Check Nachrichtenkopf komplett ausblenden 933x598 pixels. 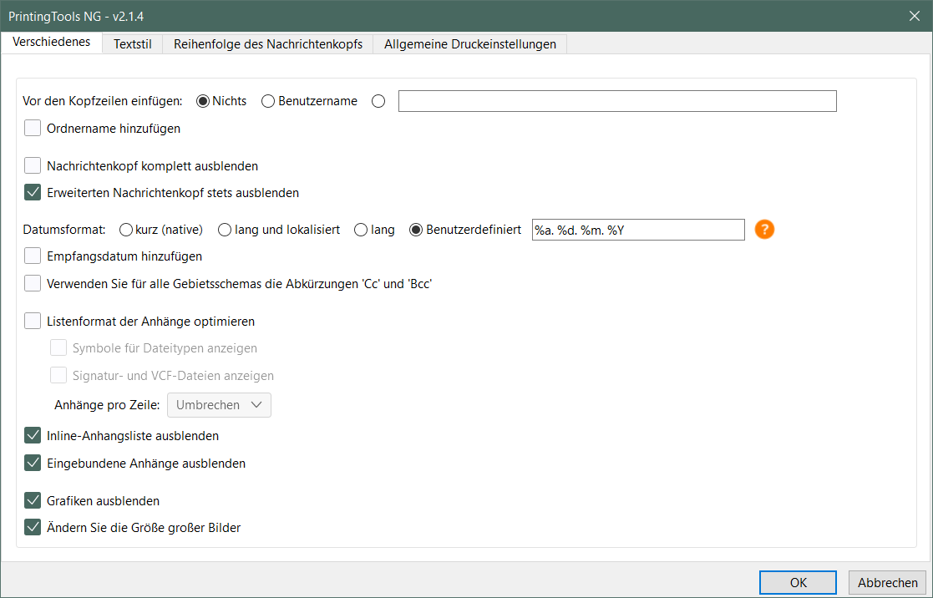tap(33, 165)
